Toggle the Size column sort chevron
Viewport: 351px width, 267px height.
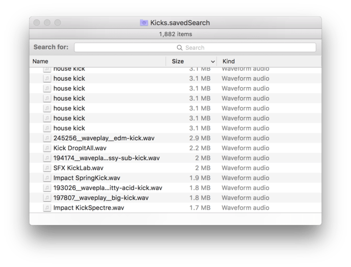(x=213, y=62)
